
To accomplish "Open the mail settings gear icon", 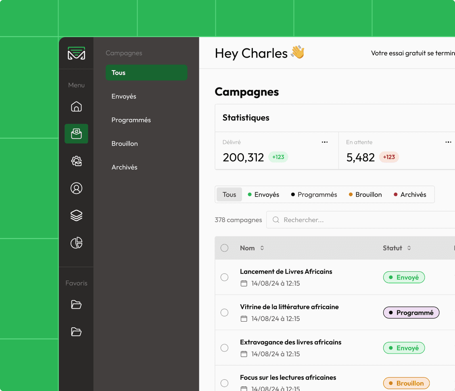I will pyautogui.click(x=76, y=161).
